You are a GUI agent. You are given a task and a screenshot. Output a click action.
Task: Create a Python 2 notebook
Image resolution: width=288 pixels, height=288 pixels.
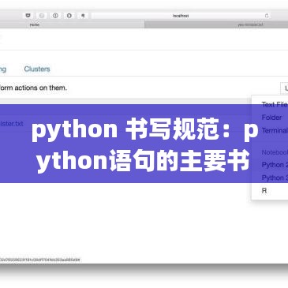point(275,165)
